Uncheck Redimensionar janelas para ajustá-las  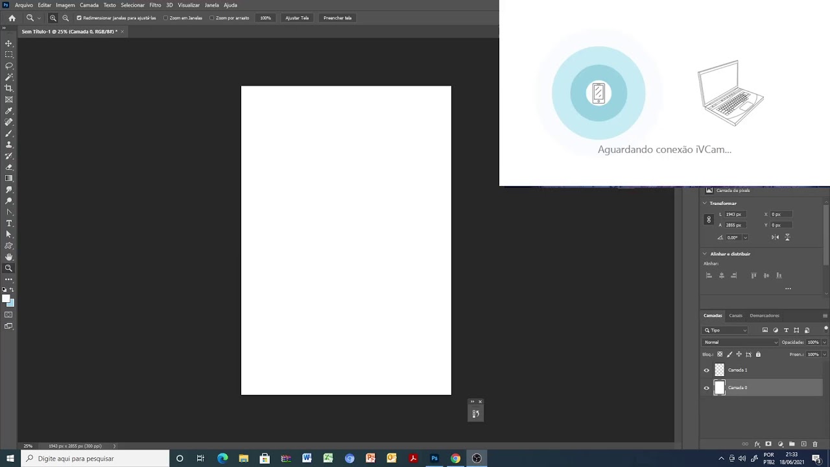79,18
